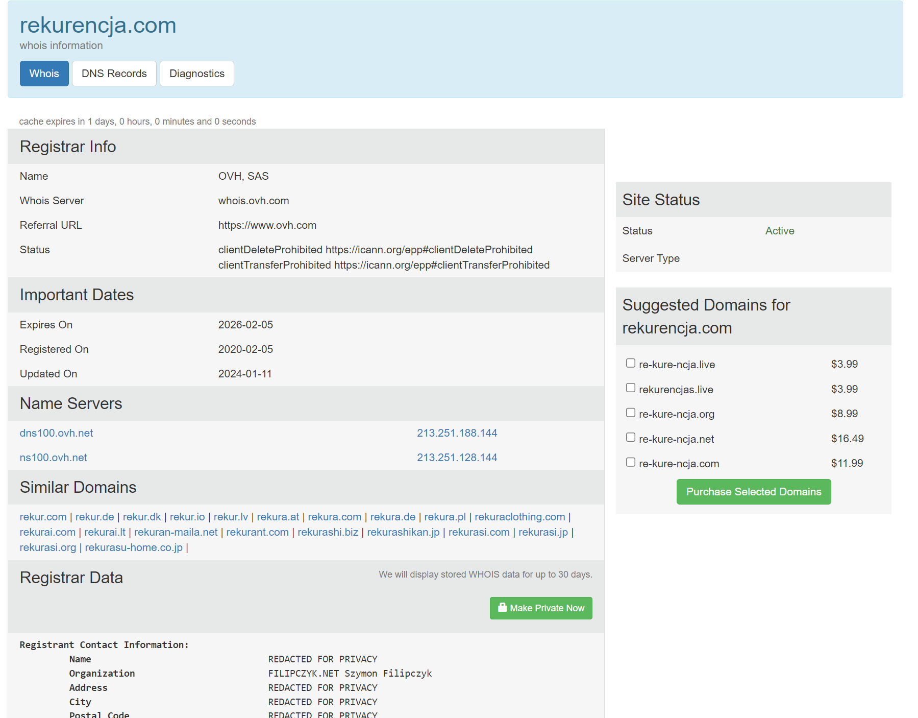Click FILIPCZYK.NET Szymon Filipczyk organization text
This screenshot has height=718, width=918.
click(x=350, y=674)
